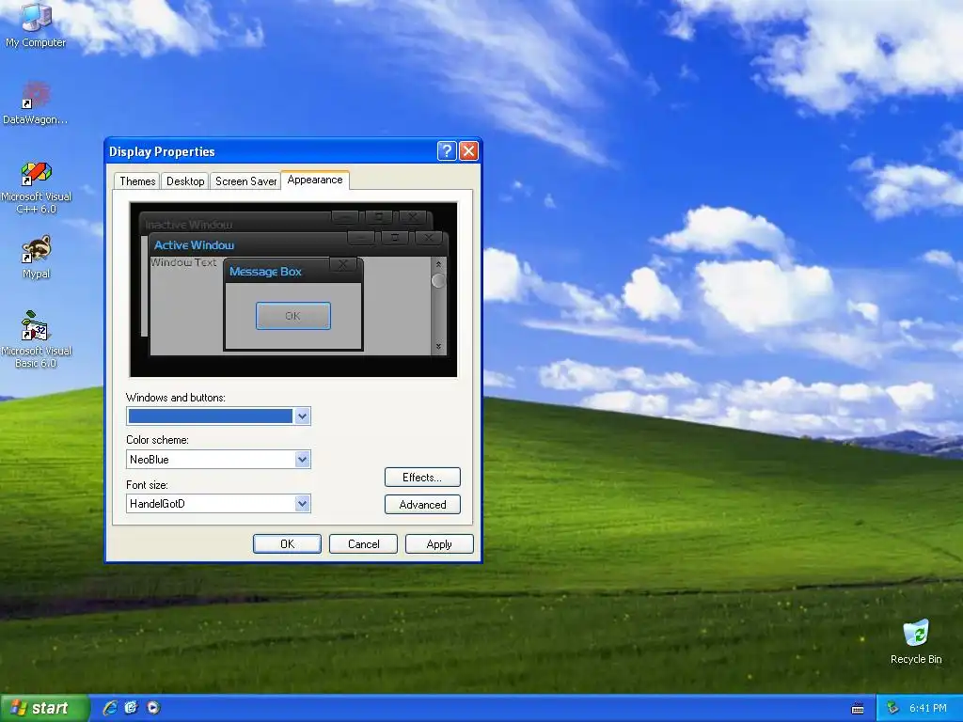Switch to the Desktop tab
This screenshot has height=722, width=963.
point(185,181)
